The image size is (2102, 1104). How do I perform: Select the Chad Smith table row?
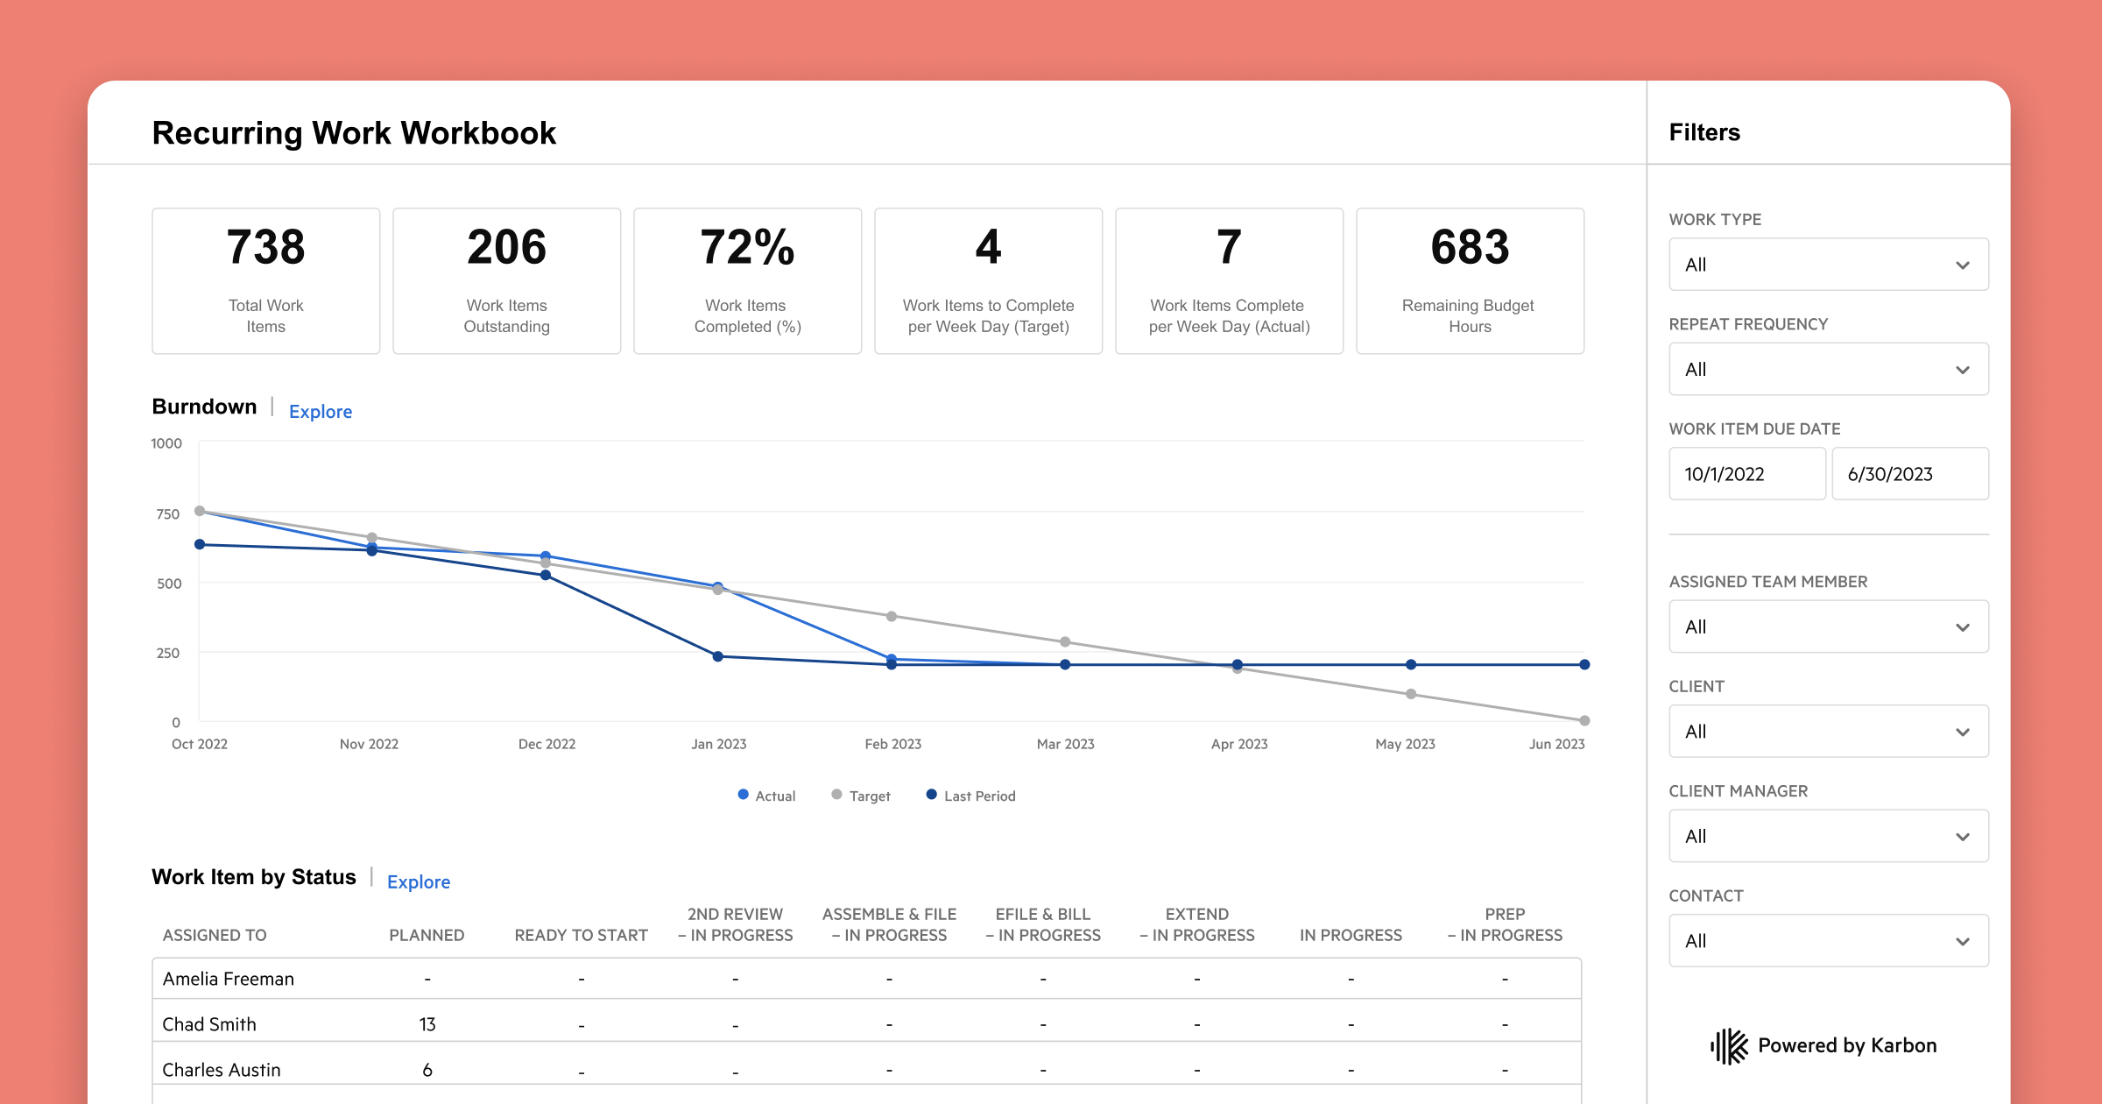(209, 1024)
